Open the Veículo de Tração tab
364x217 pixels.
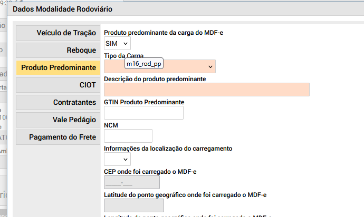click(58, 33)
